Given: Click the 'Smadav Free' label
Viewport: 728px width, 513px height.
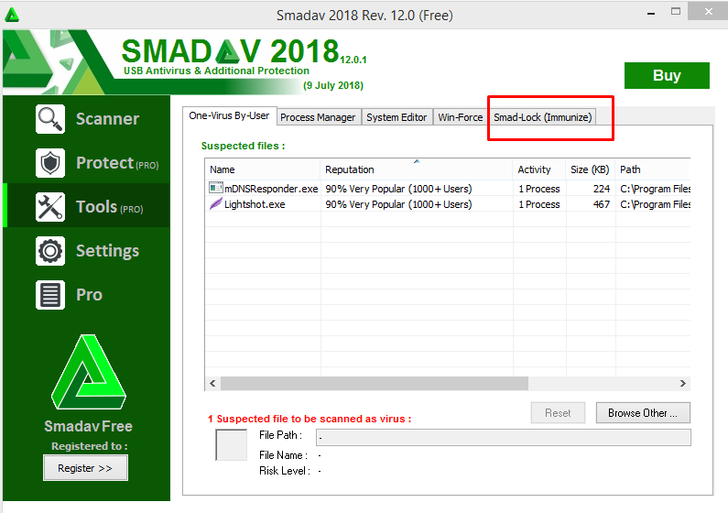Looking at the screenshot, I should click(x=88, y=426).
